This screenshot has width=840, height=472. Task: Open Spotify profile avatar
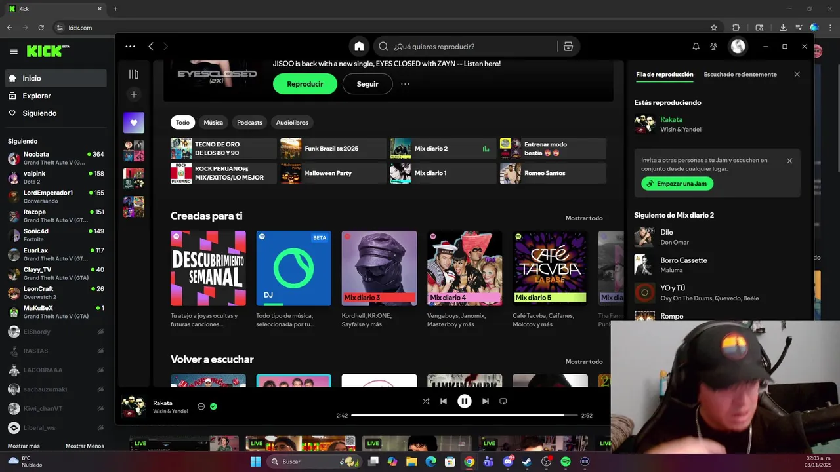point(738,47)
